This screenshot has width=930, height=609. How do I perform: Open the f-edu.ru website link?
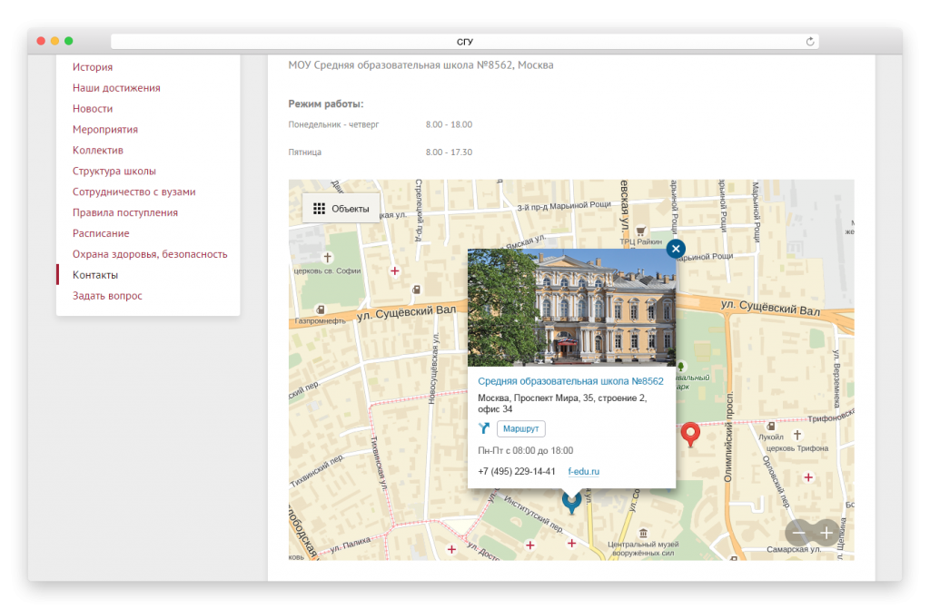[x=583, y=471]
